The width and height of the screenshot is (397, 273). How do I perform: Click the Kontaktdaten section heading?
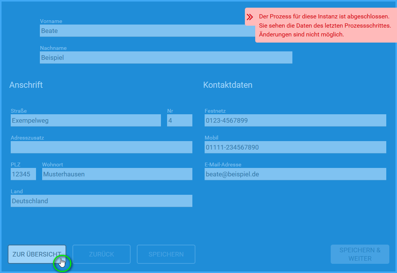[228, 85]
